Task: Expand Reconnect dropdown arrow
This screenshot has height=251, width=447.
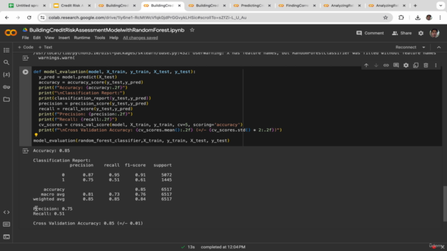Action: click(x=424, y=47)
